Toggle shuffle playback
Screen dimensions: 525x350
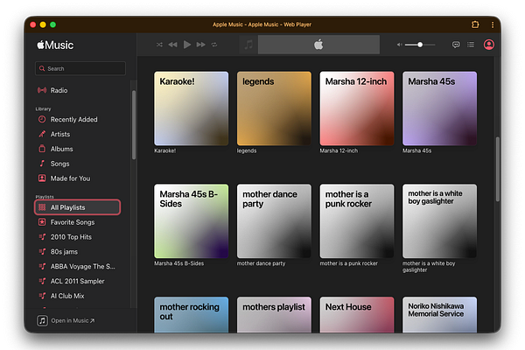tap(159, 45)
